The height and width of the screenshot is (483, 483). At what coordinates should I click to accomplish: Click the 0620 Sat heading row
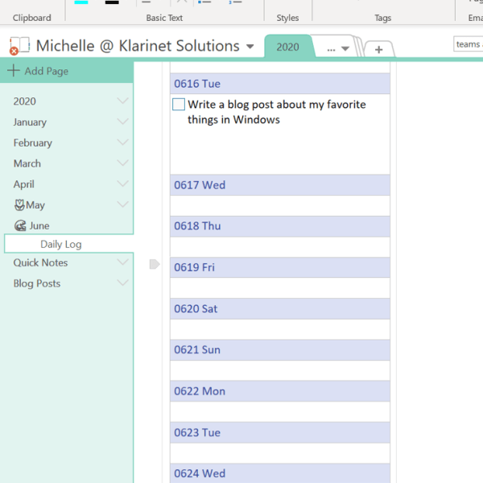pyautogui.click(x=279, y=308)
